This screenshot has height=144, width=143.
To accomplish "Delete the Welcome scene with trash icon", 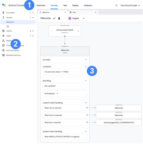I will pos(59,18).
